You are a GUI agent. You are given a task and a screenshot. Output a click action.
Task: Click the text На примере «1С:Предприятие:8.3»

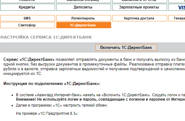(47, 113)
